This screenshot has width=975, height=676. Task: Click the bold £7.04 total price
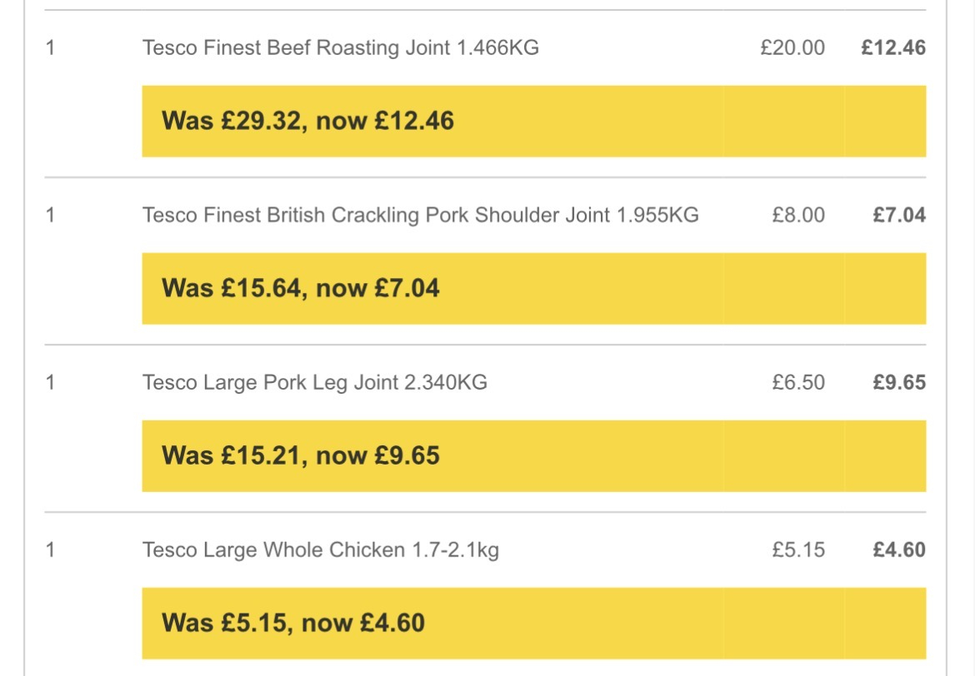point(898,215)
